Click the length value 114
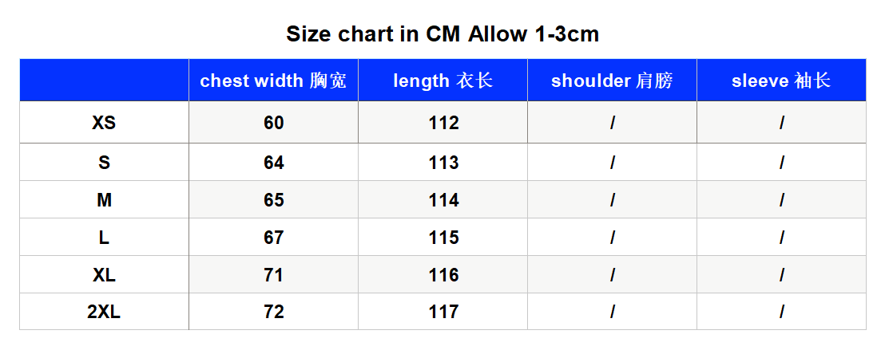Image resolution: width=889 pixels, height=350 pixels. point(443,200)
